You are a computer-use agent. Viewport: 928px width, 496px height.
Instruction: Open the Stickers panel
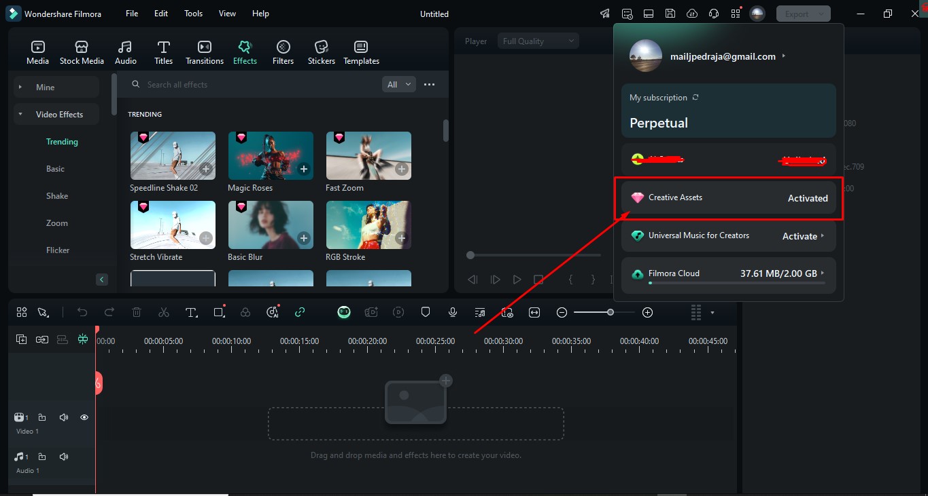(x=321, y=52)
